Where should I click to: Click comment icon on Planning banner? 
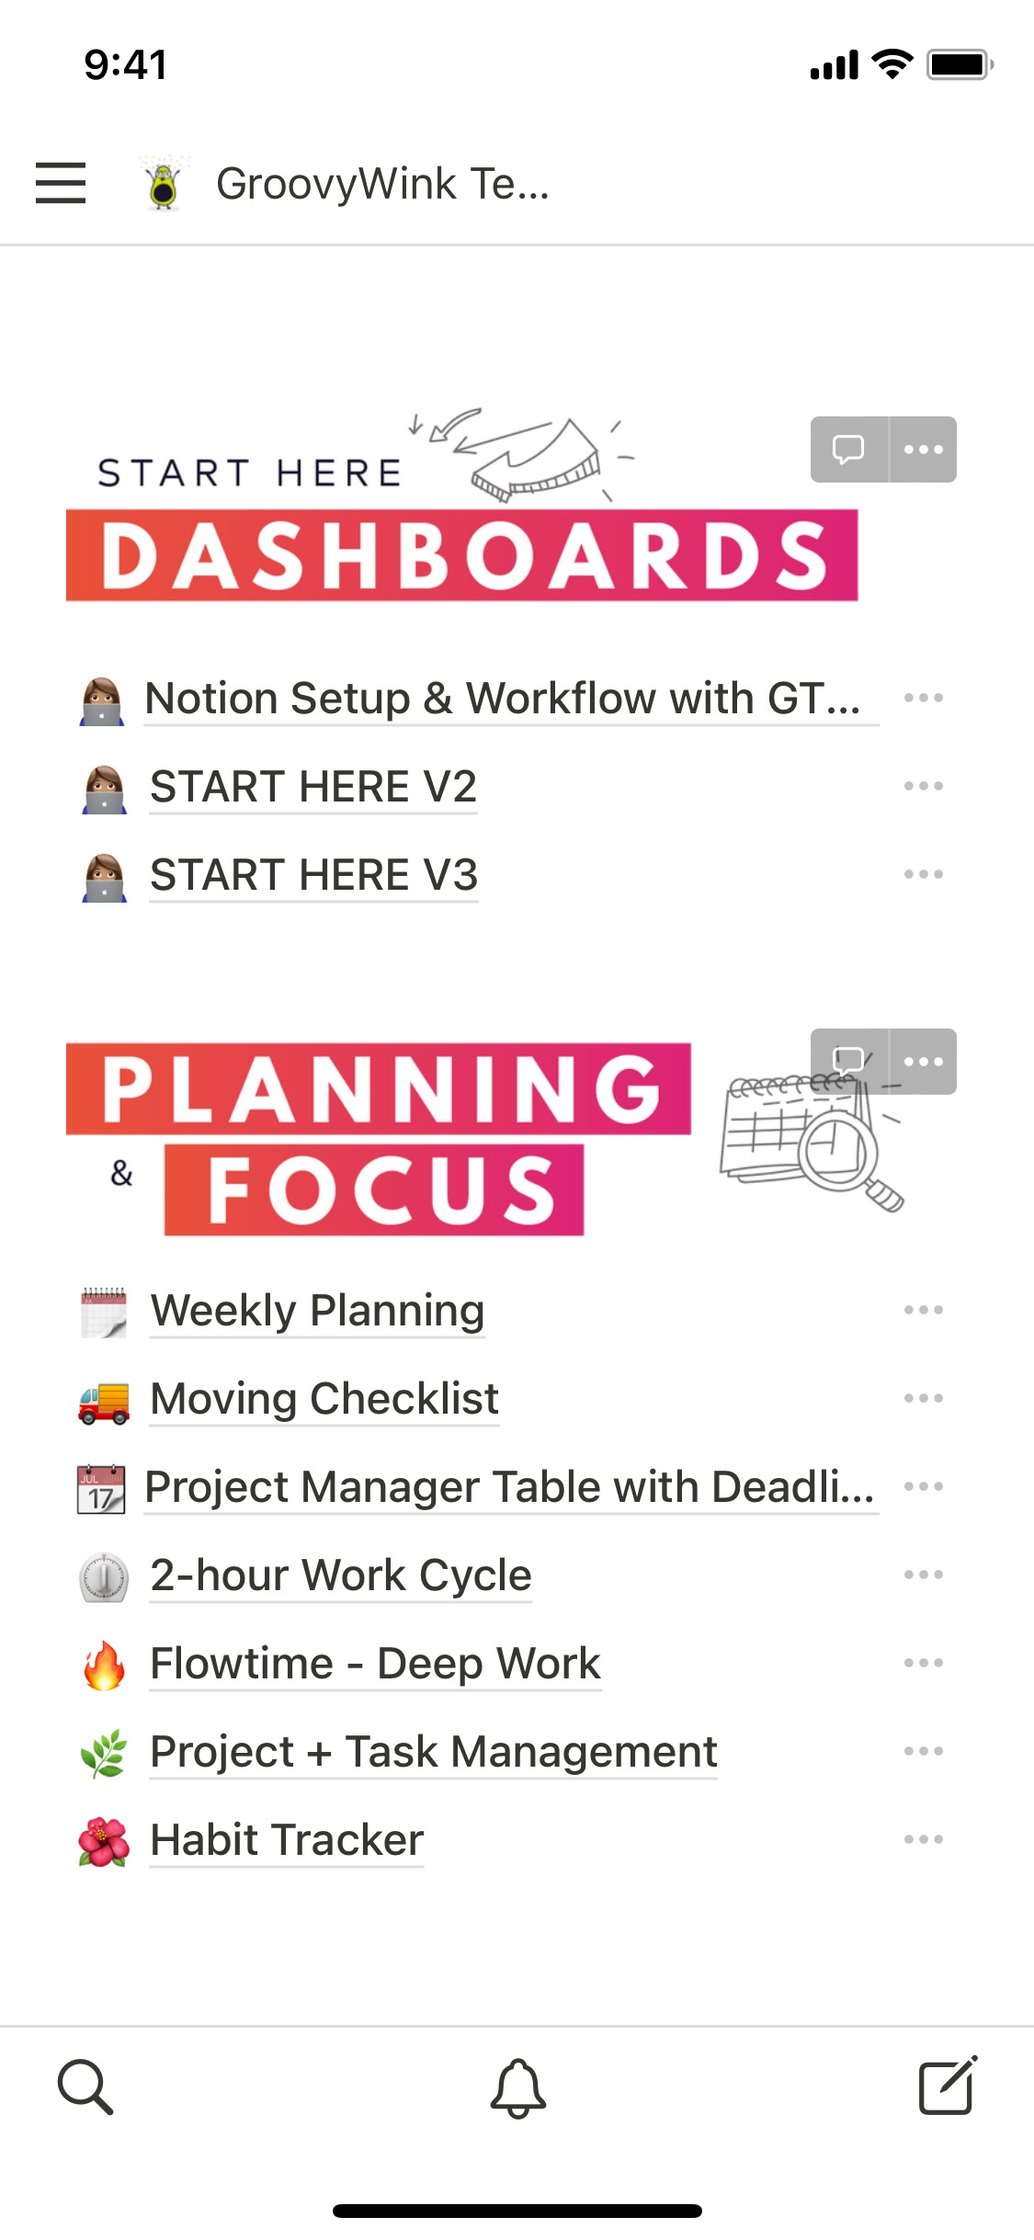pos(848,1061)
